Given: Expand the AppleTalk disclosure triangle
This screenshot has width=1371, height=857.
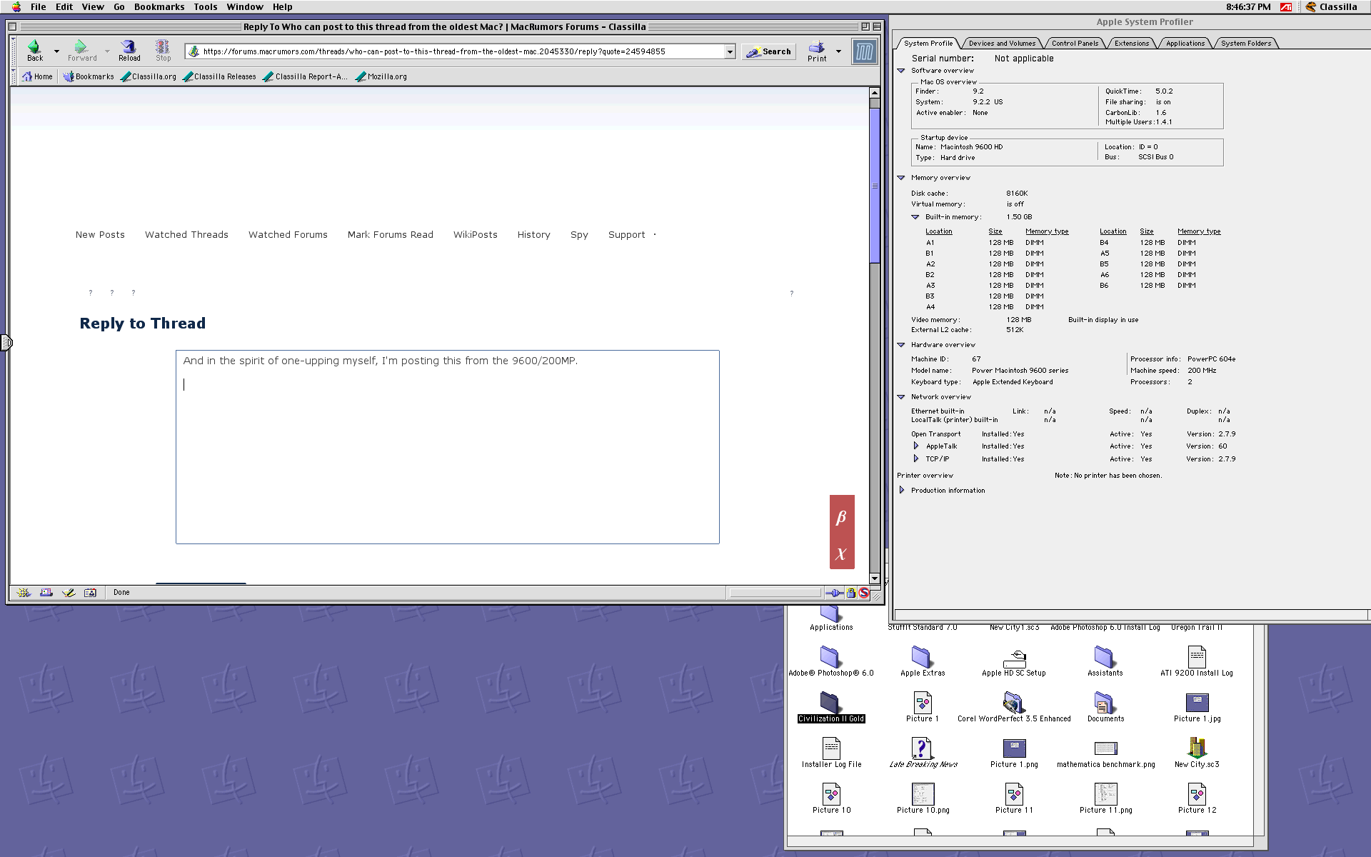Looking at the screenshot, I should click(916, 446).
